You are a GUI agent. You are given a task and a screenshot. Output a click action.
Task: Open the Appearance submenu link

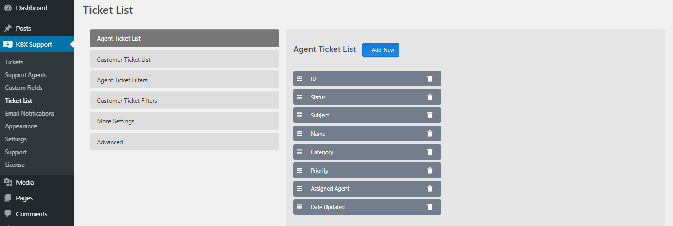point(21,126)
